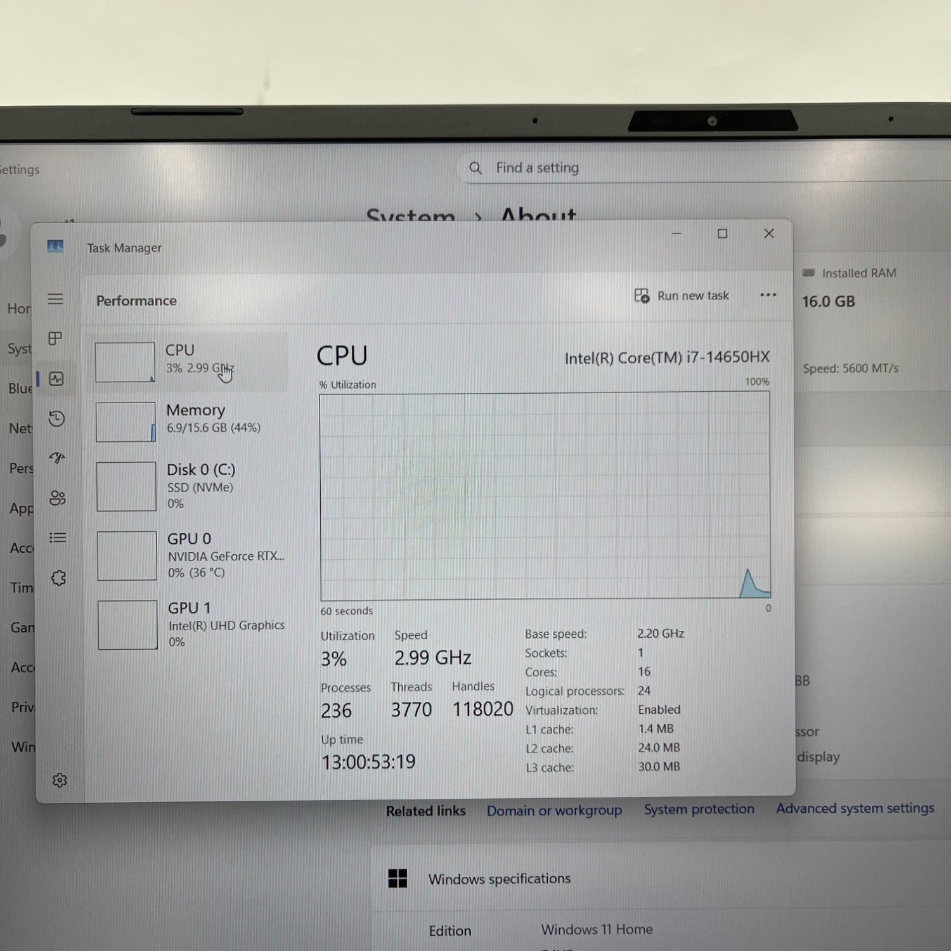The image size is (951, 951).
Task: Expand Windows specifications section in Settings
Action: pyautogui.click(x=659, y=879)
